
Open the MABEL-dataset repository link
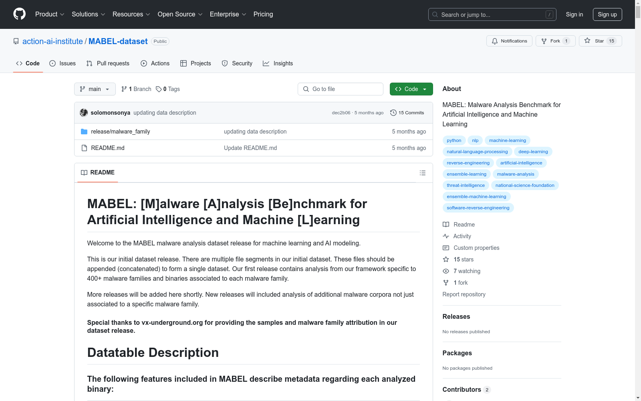pos(118,41)
